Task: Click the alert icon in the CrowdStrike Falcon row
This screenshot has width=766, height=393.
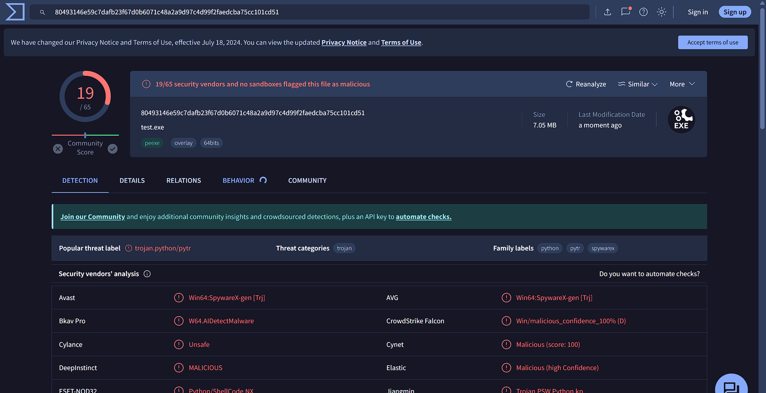Action: 506,321
